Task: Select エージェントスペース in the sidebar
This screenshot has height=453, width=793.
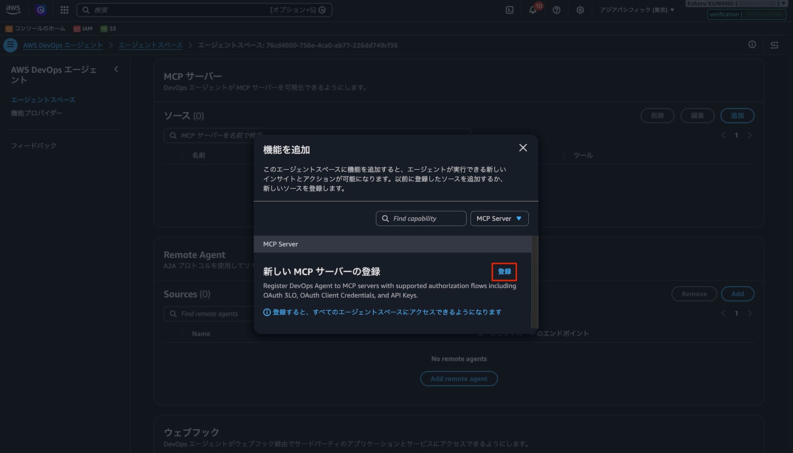Action: 43,100
